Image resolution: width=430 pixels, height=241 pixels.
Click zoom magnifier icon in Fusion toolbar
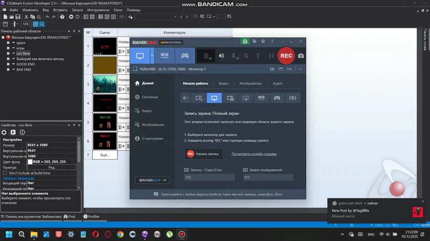click(x=42, y=24)
